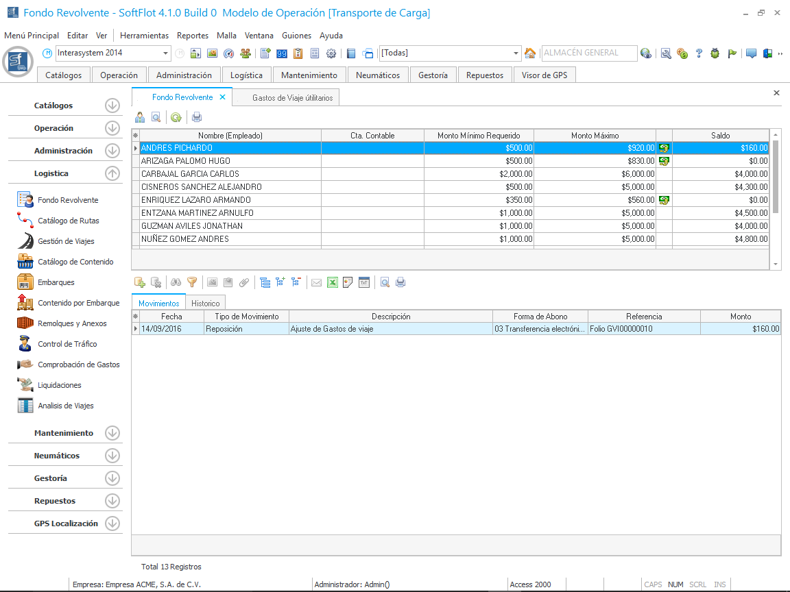
Task: Open the Interasystem 2014 dropdown
Action: [166, 53]
